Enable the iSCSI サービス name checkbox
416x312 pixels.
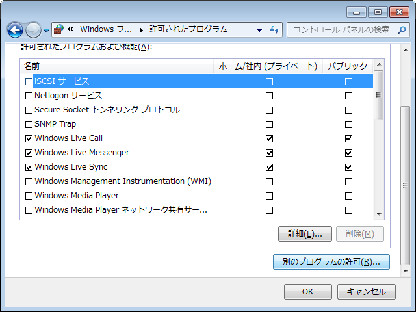pos(29,81)
